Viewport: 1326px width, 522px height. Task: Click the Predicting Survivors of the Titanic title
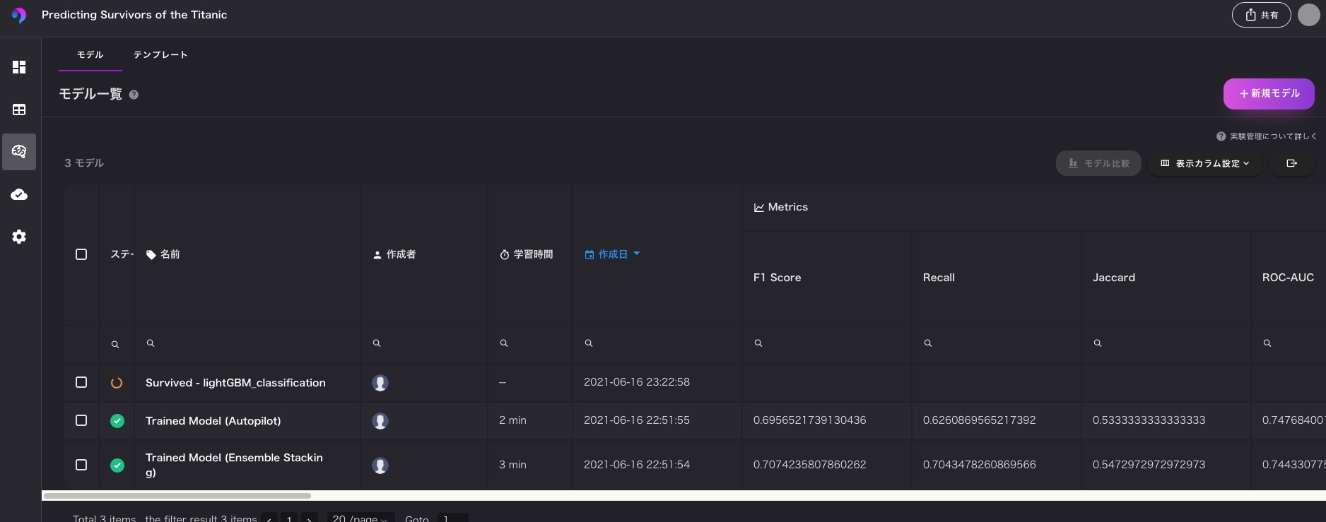(134, 15)
